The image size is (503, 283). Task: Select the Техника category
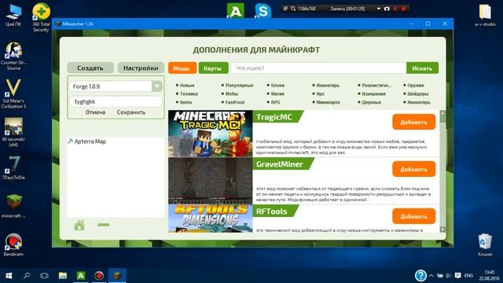189,94
